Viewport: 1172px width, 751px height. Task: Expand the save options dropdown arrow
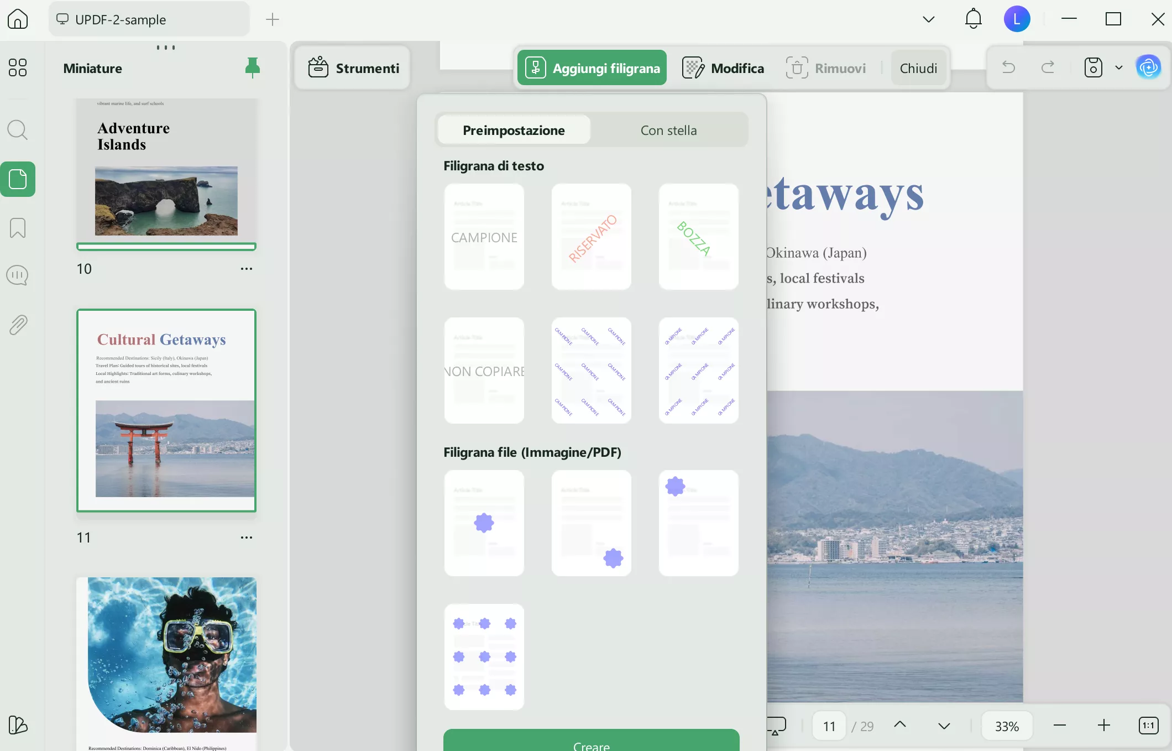[x=1119, y=68]
